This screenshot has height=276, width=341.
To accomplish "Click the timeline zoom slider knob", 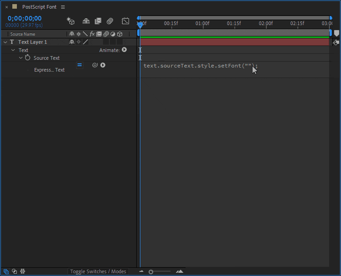I will click(151, 271).
